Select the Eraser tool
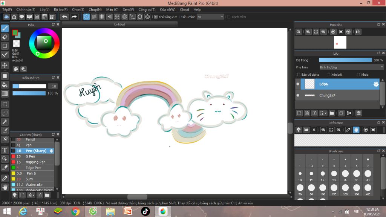 [5, 37]
